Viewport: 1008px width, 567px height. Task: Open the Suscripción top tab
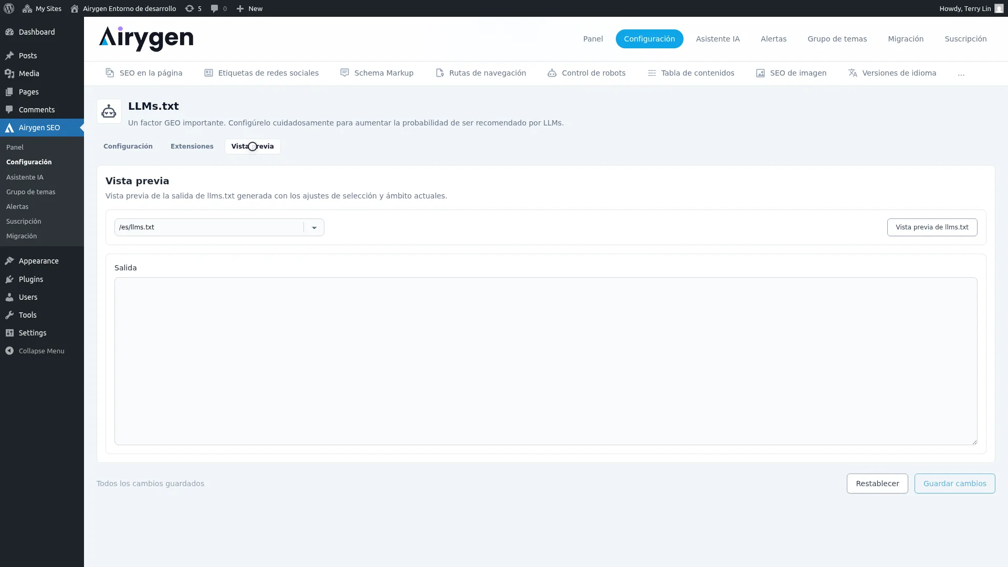pyautogui.click(x=965, y=39)
